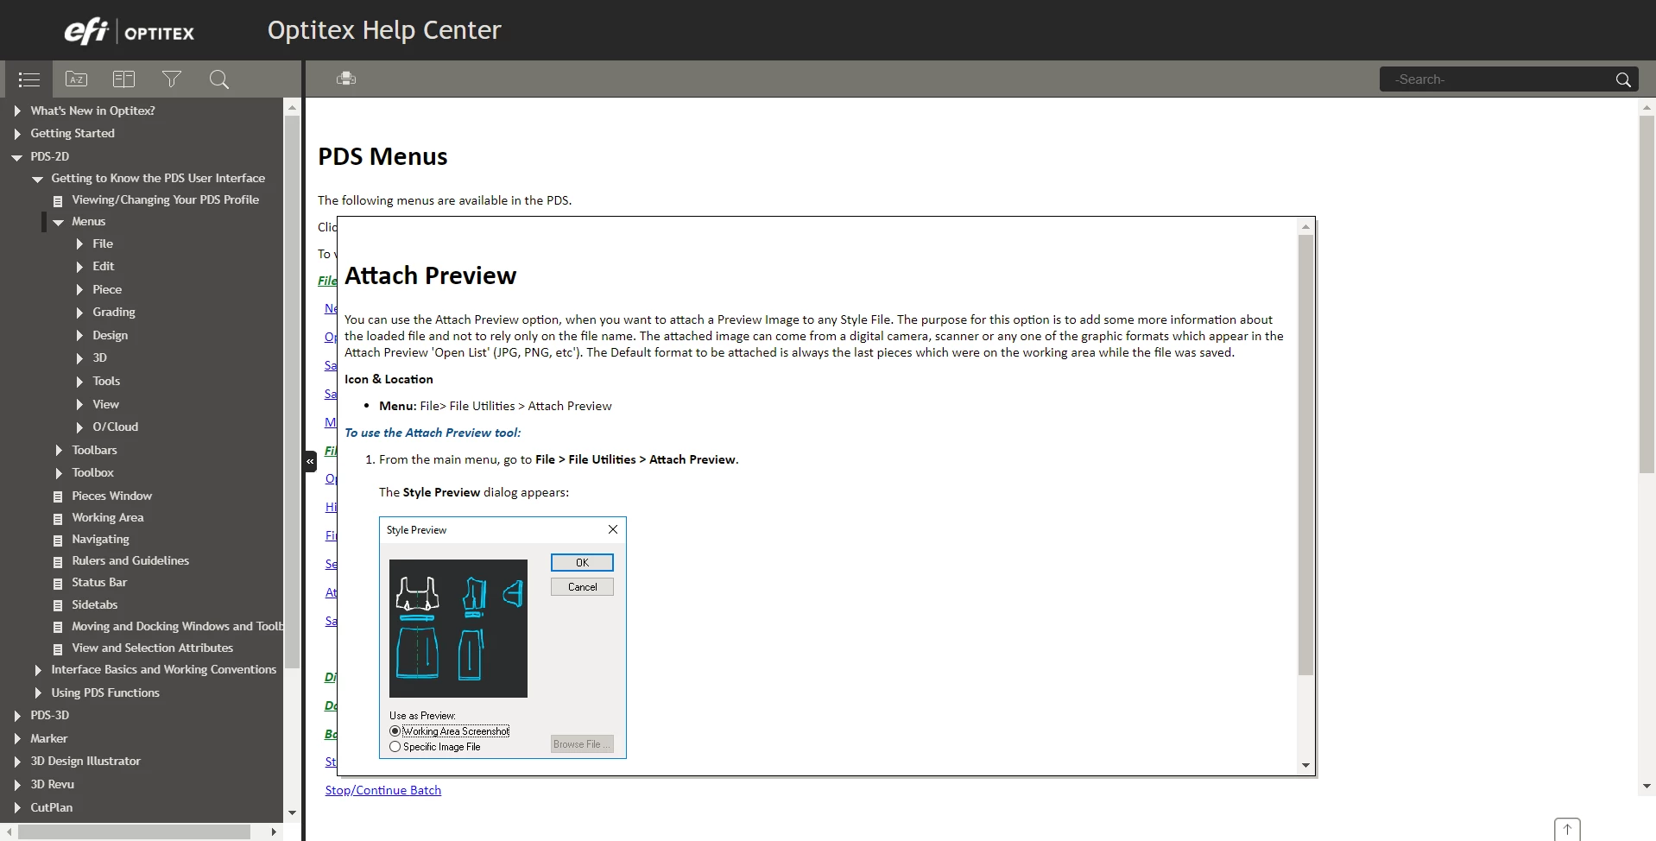This screenshot has width=1656, height=841.
Task: Expand the Marker node
Action: click(17, 739)
